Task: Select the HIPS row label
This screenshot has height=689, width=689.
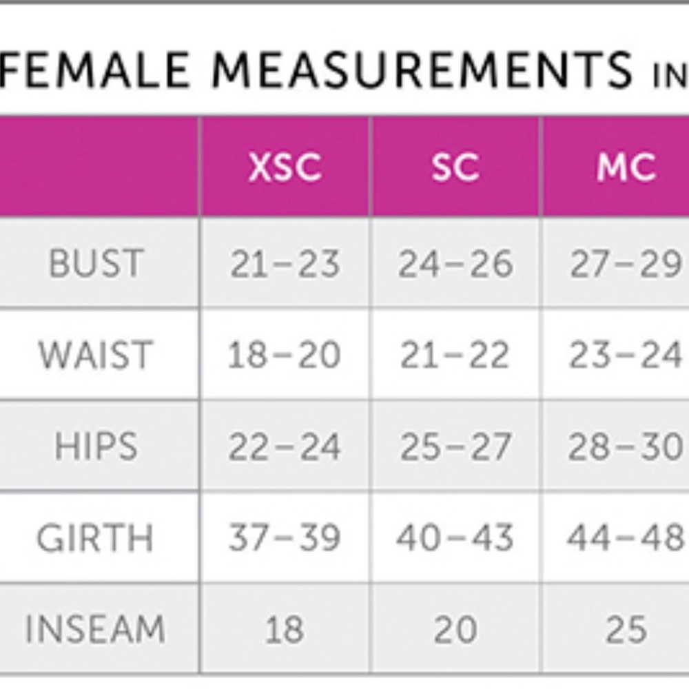Action: coord(96,446)
